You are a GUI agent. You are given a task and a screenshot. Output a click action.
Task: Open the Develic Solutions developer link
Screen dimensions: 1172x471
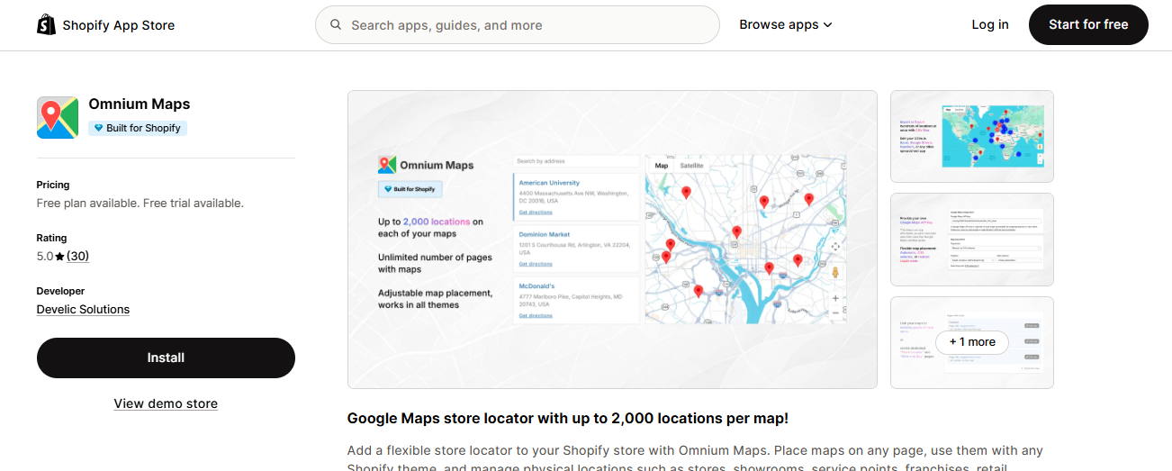pyautogui.click(x=83, y=309)
